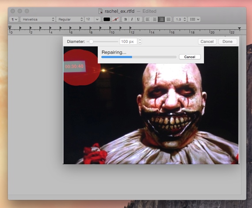Click the font size field showing 12
Image resolution: width=252 pixels, height=208 pixels.
pyautogui.click(x=89, y=20)
